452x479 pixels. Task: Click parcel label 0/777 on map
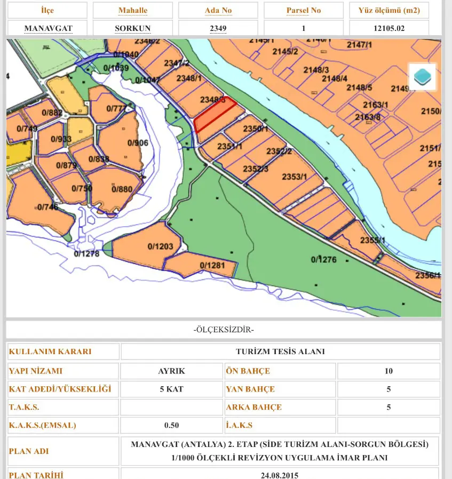coord(116,108)
